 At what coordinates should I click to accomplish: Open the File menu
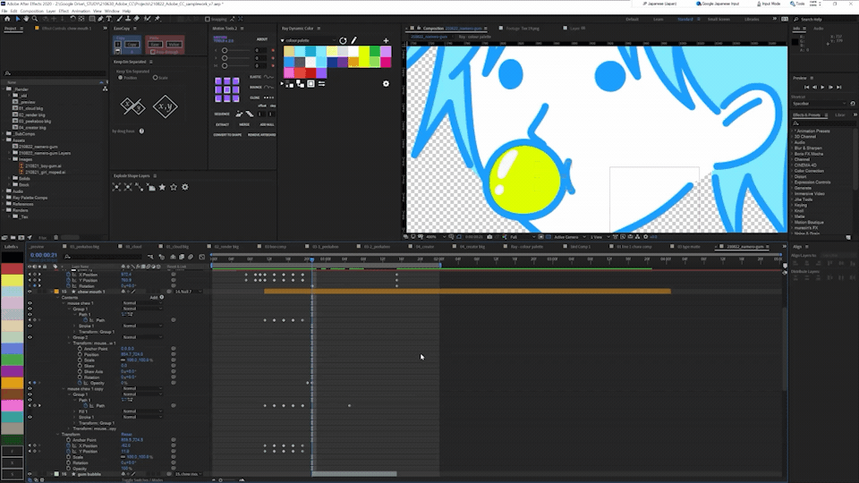(x=4, y=11)
